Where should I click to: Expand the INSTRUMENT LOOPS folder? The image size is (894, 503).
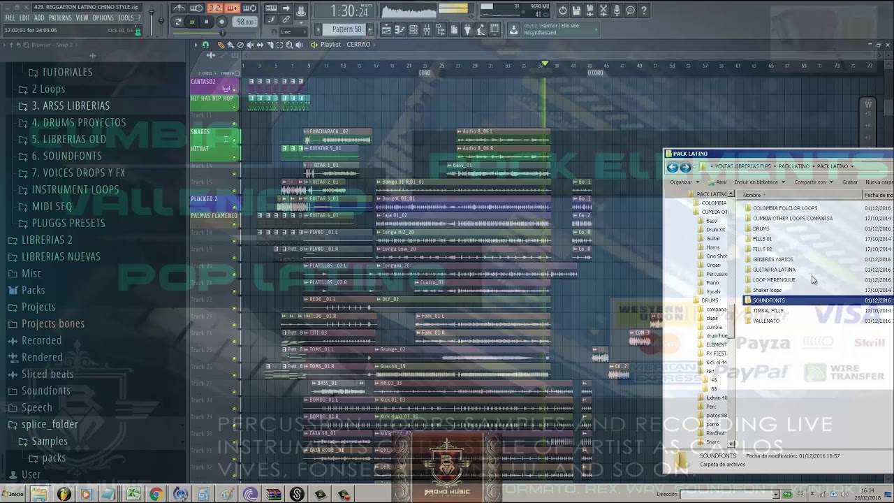point(68,189)
